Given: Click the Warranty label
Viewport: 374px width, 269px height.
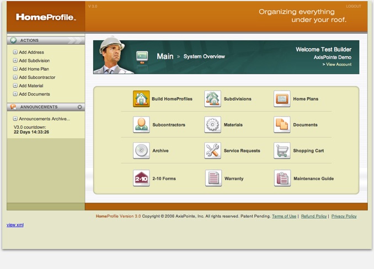Looking at the screenshot, I should pyautogui.click(x=234, y=178).
